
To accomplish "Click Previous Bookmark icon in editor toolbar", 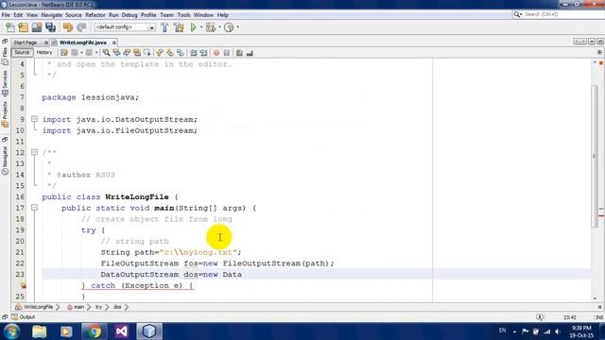I will (160, 53).
